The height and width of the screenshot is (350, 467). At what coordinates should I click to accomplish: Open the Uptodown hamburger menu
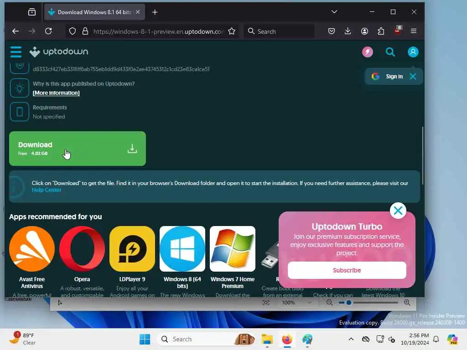[x=16, y=52]
